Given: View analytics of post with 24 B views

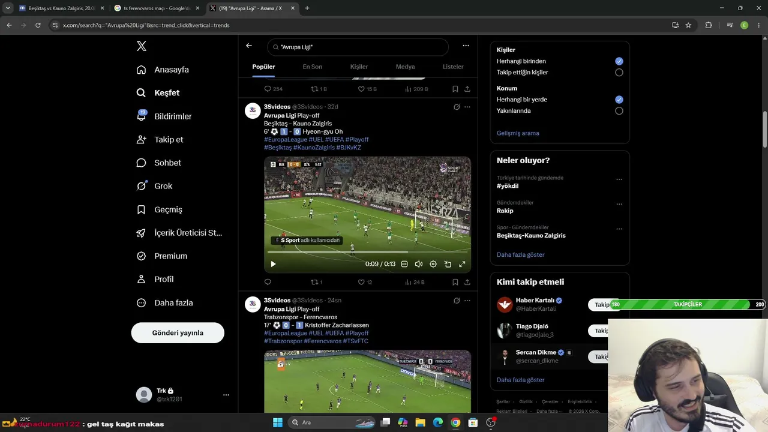Looking at the screenshot, I should click(x=415, y=282).
